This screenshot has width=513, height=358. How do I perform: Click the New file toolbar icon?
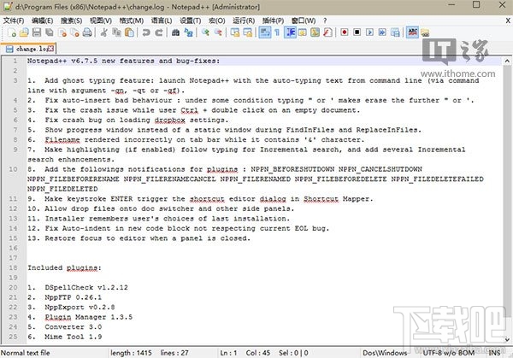click(12, 32)
